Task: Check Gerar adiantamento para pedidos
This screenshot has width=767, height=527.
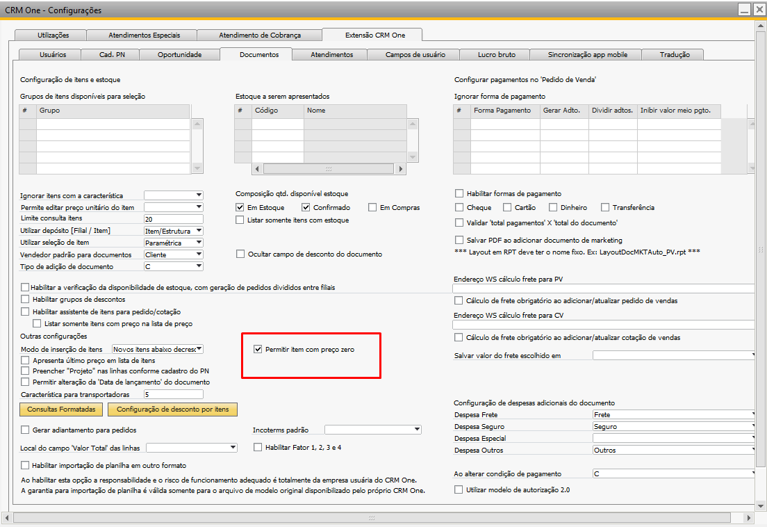Action: (x=25, y=430)
